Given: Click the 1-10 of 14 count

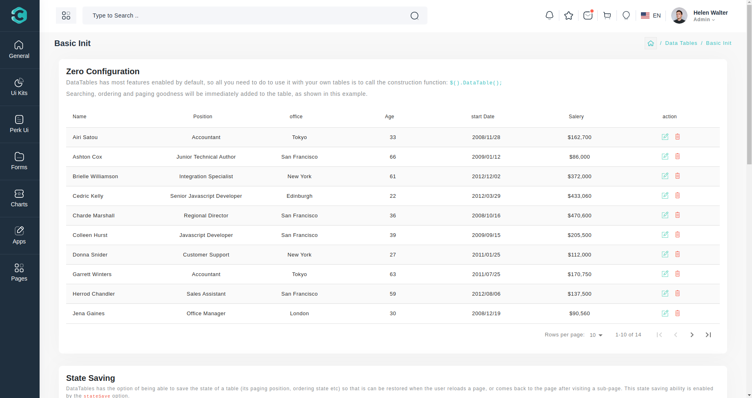Looking at the screenshot, I should tap(628, 335).
